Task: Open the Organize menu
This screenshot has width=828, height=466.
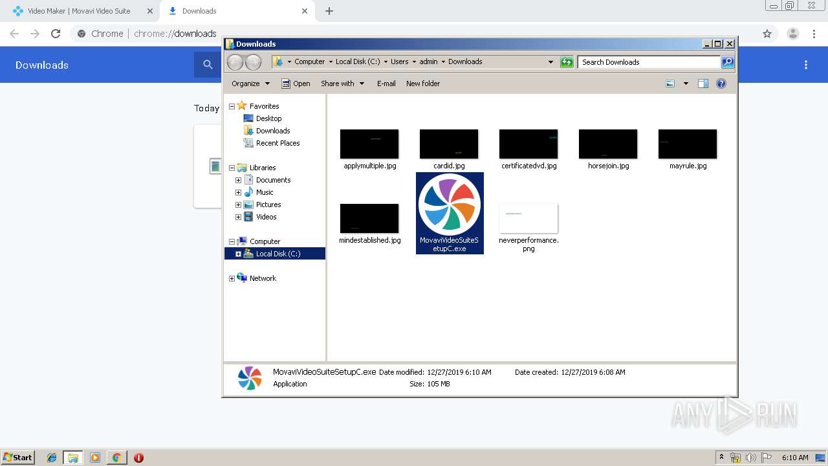Action: (250, 83)
